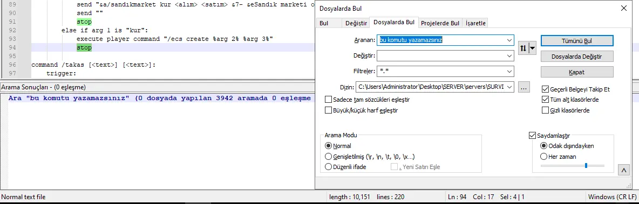Screen dimensions: 639x204
Task: Click the Arama Sonuçları panel title
Action: (43, 87)
